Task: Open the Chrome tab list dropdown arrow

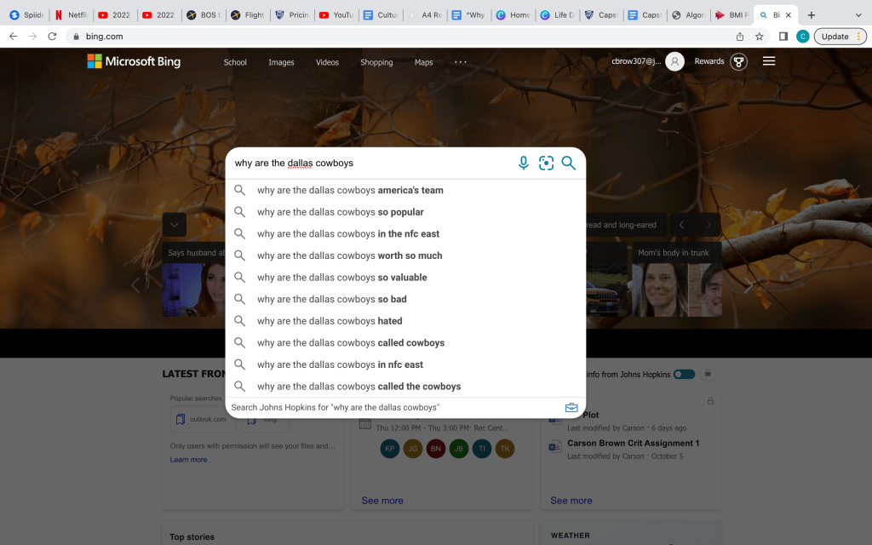Action: 858,14
